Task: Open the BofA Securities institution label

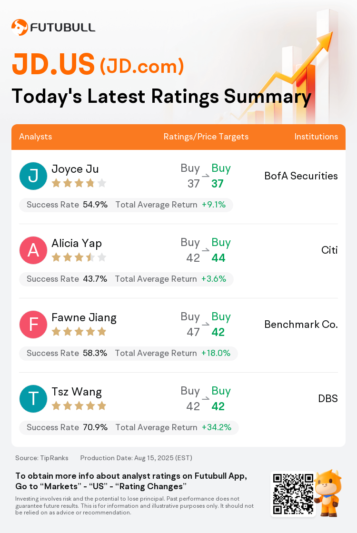Action: pos(301,176)
